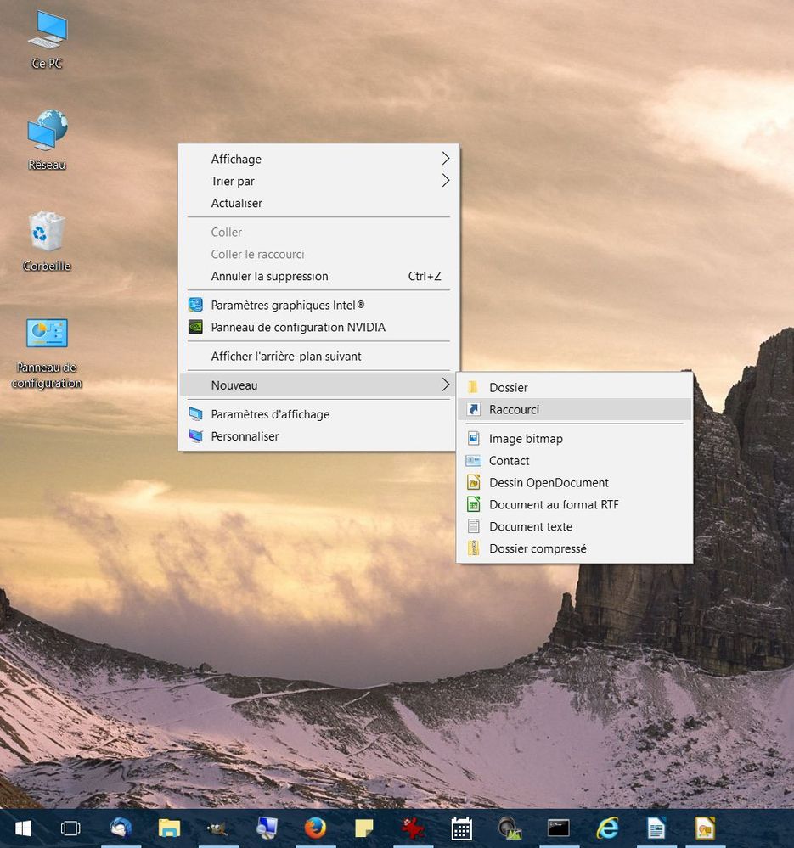This screenshot has width=794, height=848.
Task: Create a new Raccourci
Action: (x=514, y=409)
